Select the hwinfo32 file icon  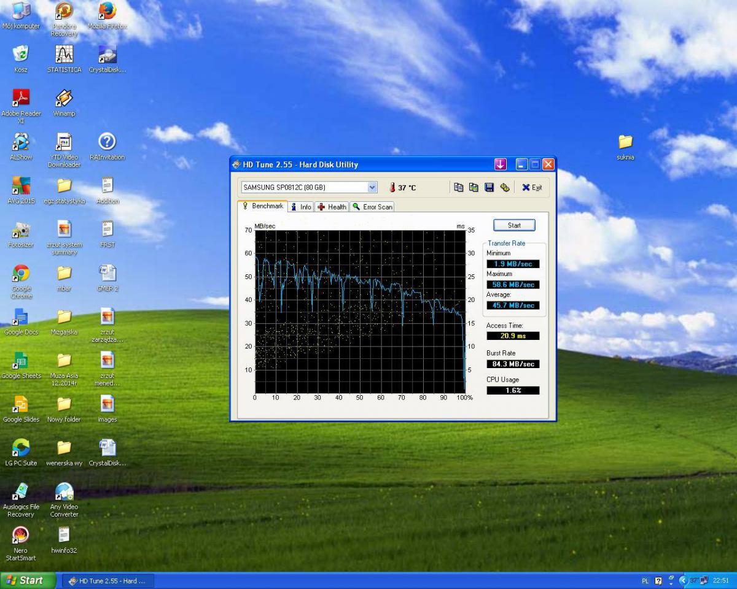64,539
